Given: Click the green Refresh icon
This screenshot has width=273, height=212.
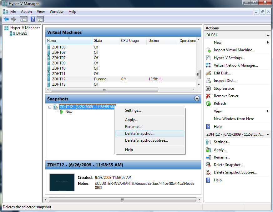Looking at the screenshot, I should point(209,103).
